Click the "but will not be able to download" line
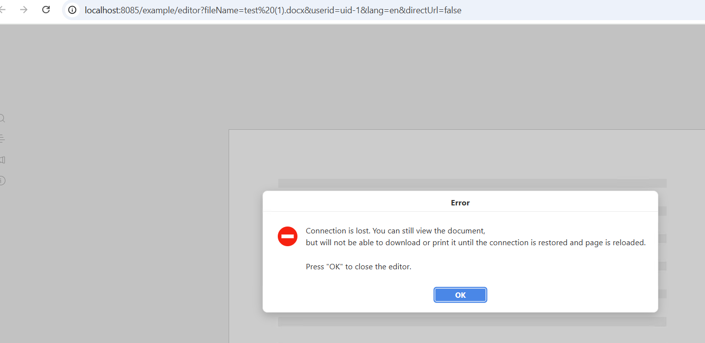Image resolution: width=705 pixels, height=343 pixels. (x=475, y=242)
